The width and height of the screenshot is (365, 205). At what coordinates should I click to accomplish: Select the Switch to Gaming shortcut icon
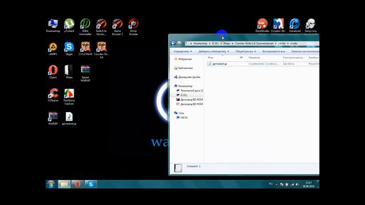tap(102, 27)
